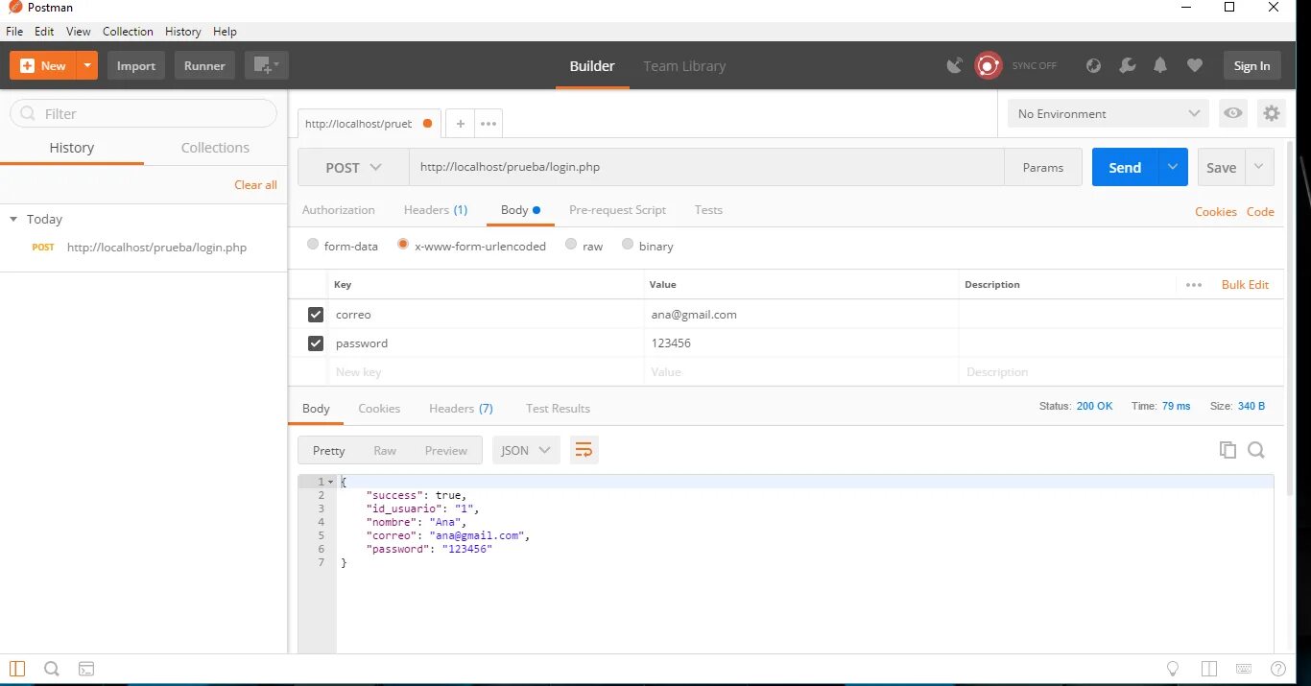Click Clear all history link
Screen dimensions: 1311x686
tap(255, 185)
